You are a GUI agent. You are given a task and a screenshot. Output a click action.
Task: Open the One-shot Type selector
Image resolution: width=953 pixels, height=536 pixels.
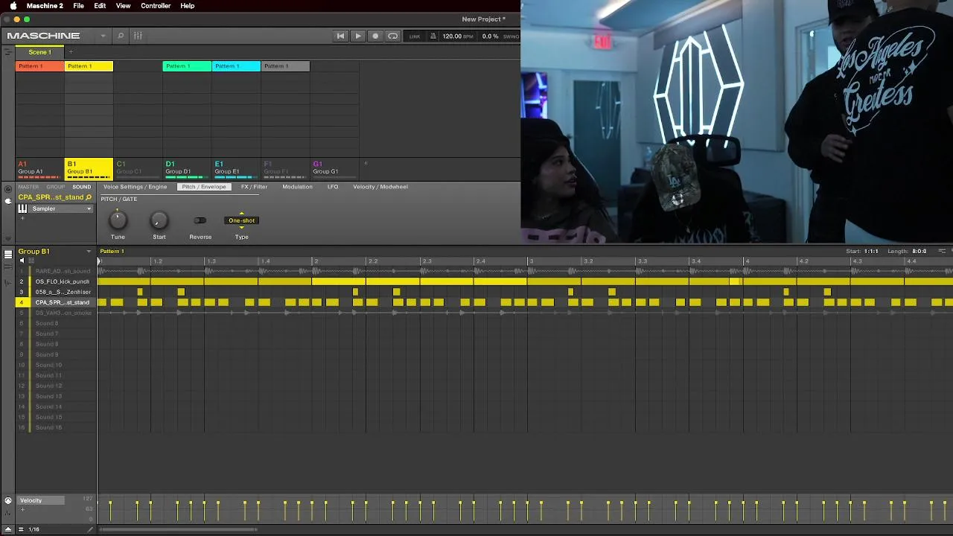pyautogui.click(x=241, y=220)
